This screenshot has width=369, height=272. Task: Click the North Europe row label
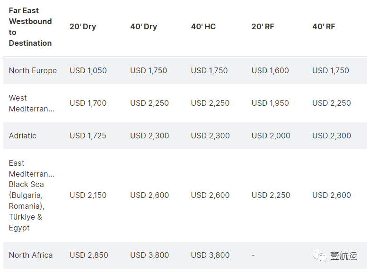[x=33, y=70]
